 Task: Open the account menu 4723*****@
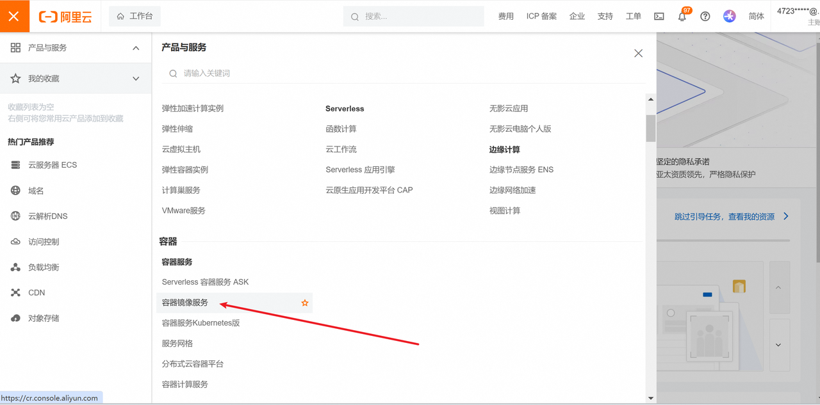(x=798, y=16)
